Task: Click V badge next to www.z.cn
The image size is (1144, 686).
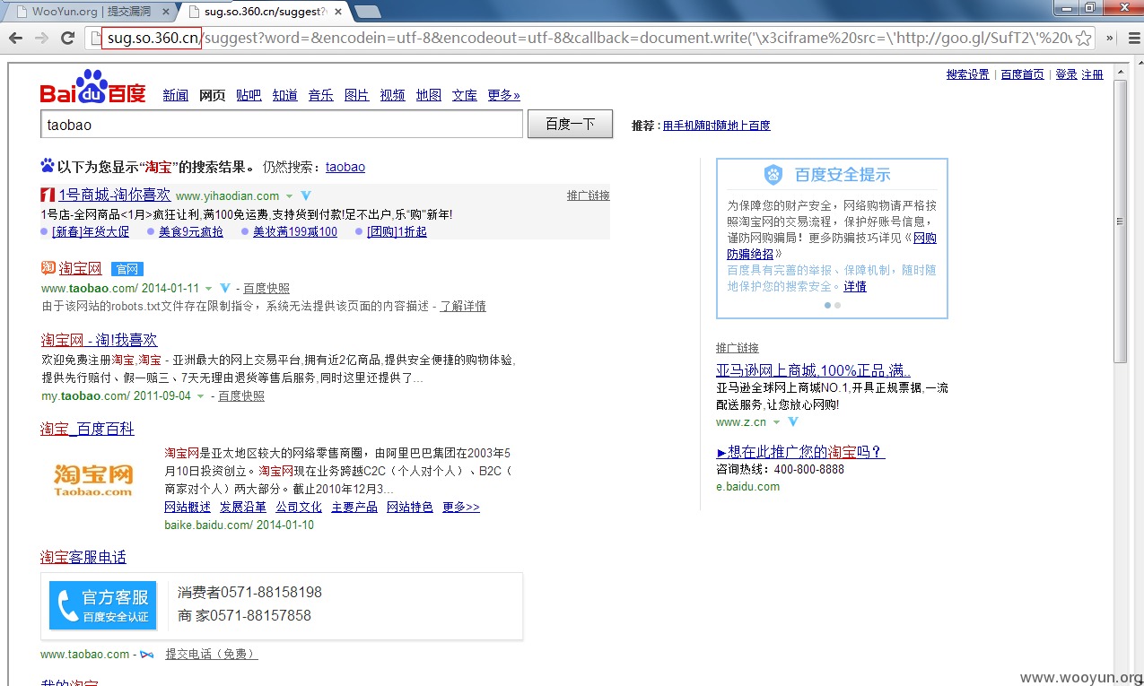Action: click(792, 421)
